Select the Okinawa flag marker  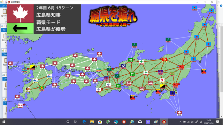click(20, 106)
